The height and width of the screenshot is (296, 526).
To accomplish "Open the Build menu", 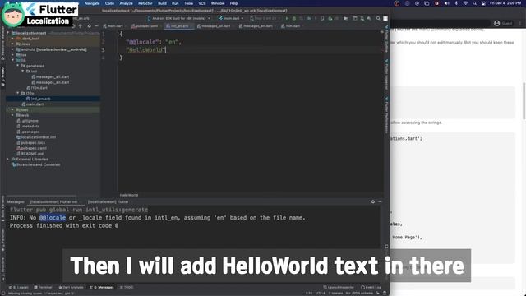I will pyautogui.click(x=163, y=3).
